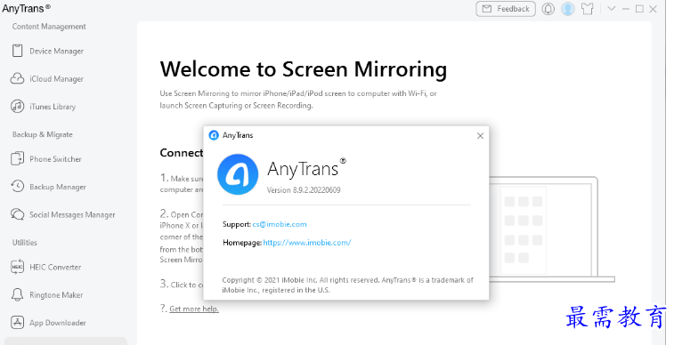Click the Welcome to Screen Mirroring heading
The image size is (674, 345).
coord(304,69)
